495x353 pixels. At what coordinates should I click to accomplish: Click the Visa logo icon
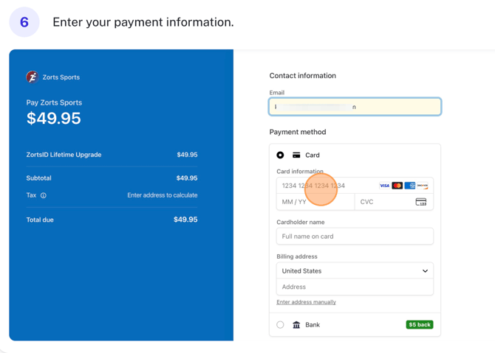point(384,186)
